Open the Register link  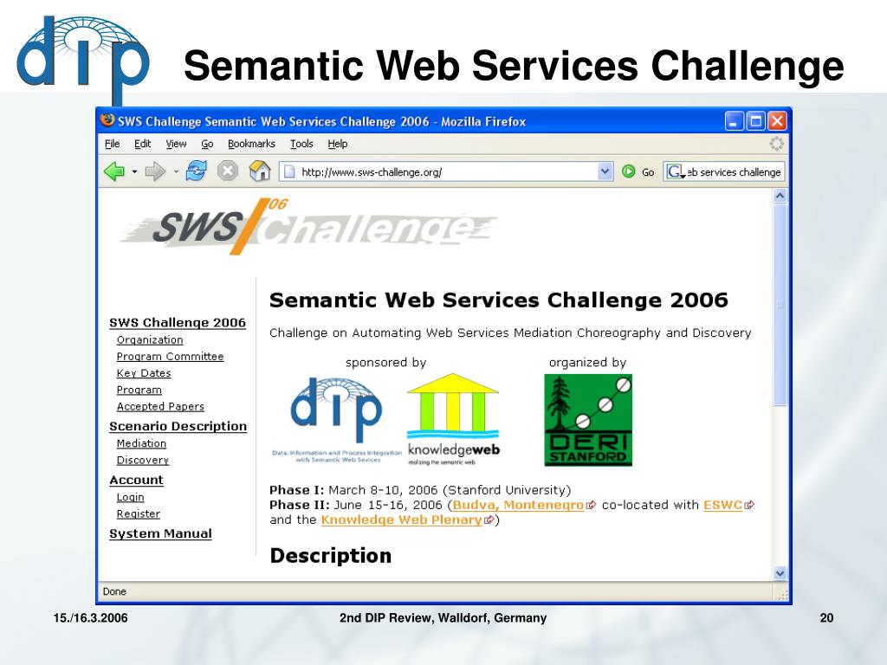[x=138, y=513]
